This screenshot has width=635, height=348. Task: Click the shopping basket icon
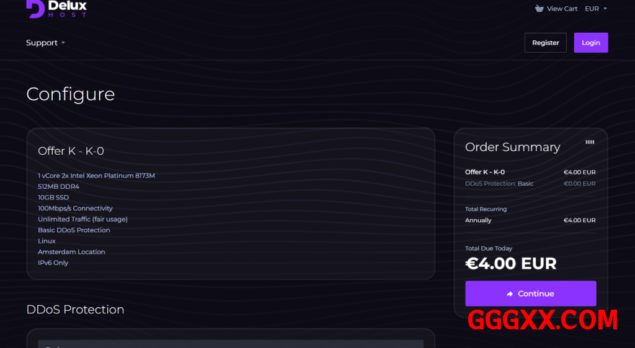[539, 9]
